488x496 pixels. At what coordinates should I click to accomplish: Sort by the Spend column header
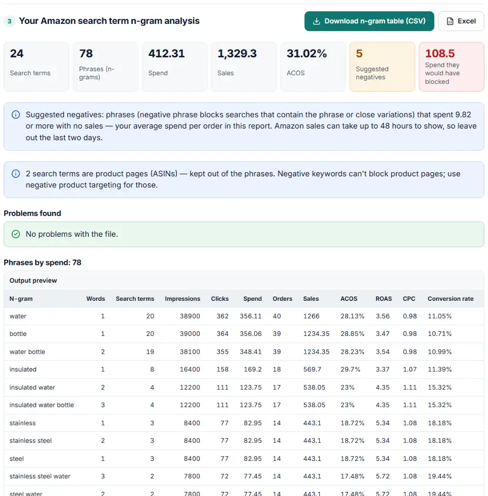coord(252,299)
